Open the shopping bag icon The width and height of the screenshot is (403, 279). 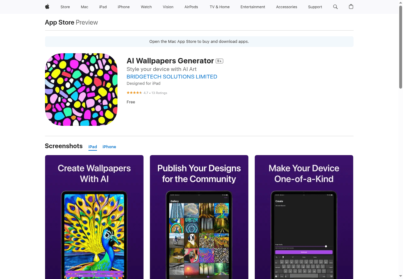(351, 7)
